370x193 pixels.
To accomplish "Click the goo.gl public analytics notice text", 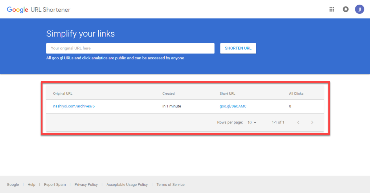I will (115, 58).
